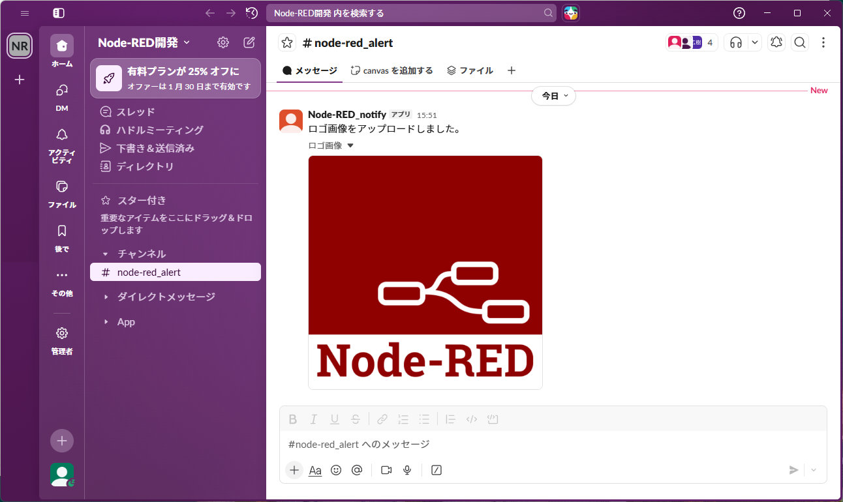Switch to ファイル tab
This screenshot has height=502, width=843.
[x=470, y=70]
